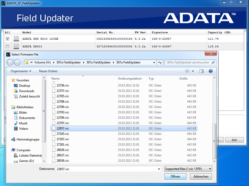Image resolution: width=249 pixels, height=186 pixels.
Task: Click the search magnifier icon
Action: [213, 62]
